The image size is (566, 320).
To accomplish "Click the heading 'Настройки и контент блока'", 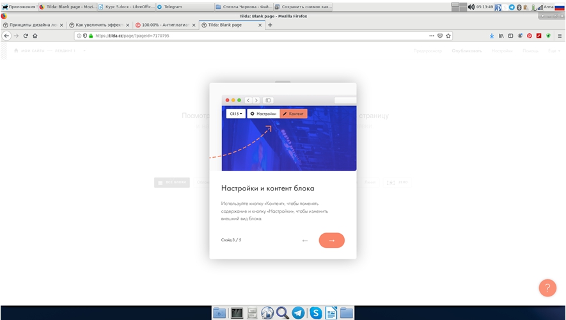I will pos(267,188).
